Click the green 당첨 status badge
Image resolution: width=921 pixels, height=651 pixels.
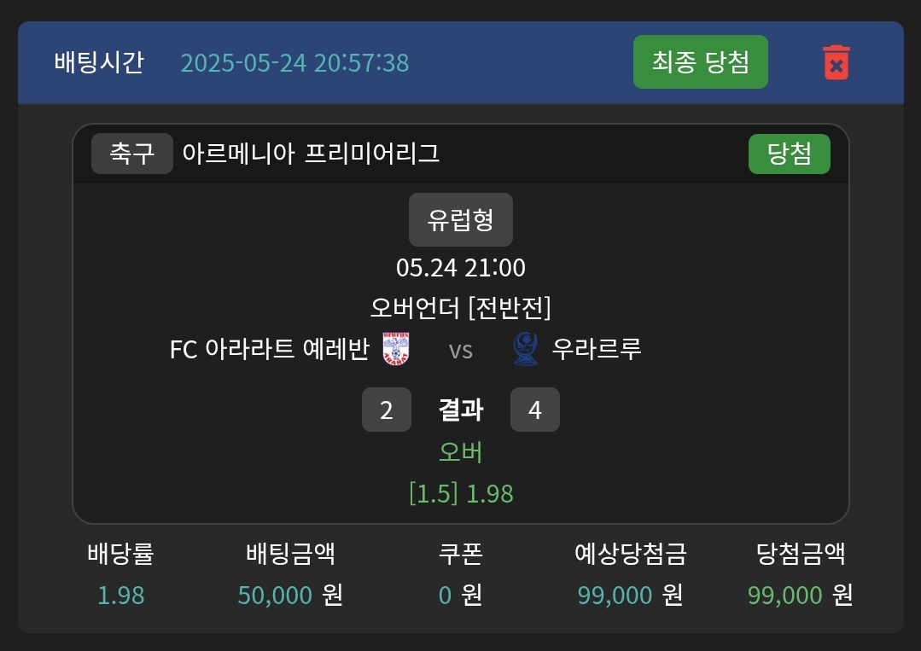[x=789, y=154]
